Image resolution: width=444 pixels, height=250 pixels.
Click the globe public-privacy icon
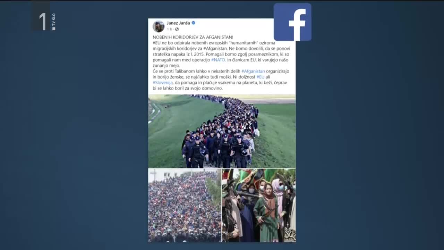[x=177, y=29]
